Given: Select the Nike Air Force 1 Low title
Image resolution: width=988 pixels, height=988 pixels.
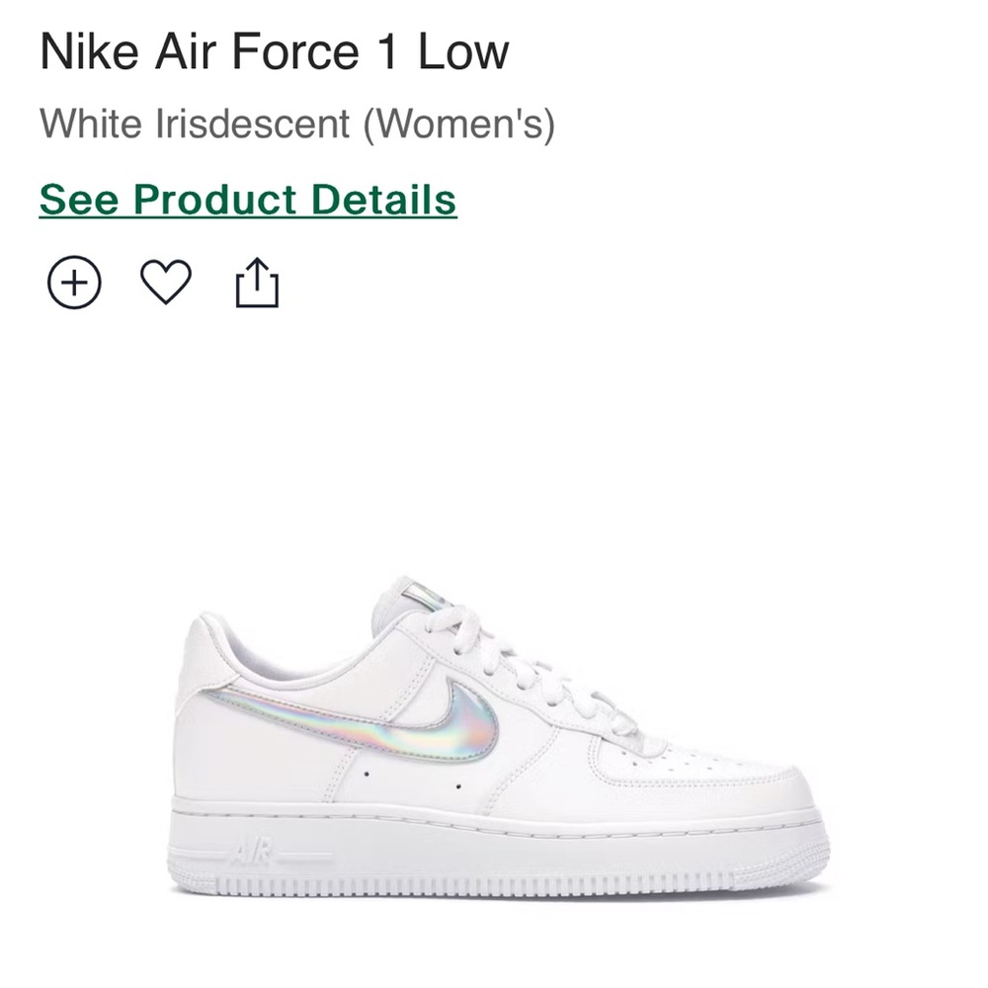Looking at the screenshot, I should [272, 53].
